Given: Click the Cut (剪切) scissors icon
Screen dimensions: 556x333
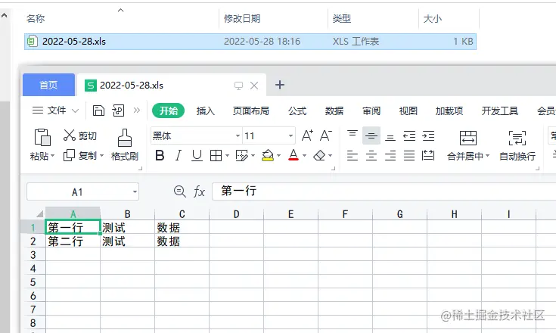Looking at the screenshot, I should [70, 135].
